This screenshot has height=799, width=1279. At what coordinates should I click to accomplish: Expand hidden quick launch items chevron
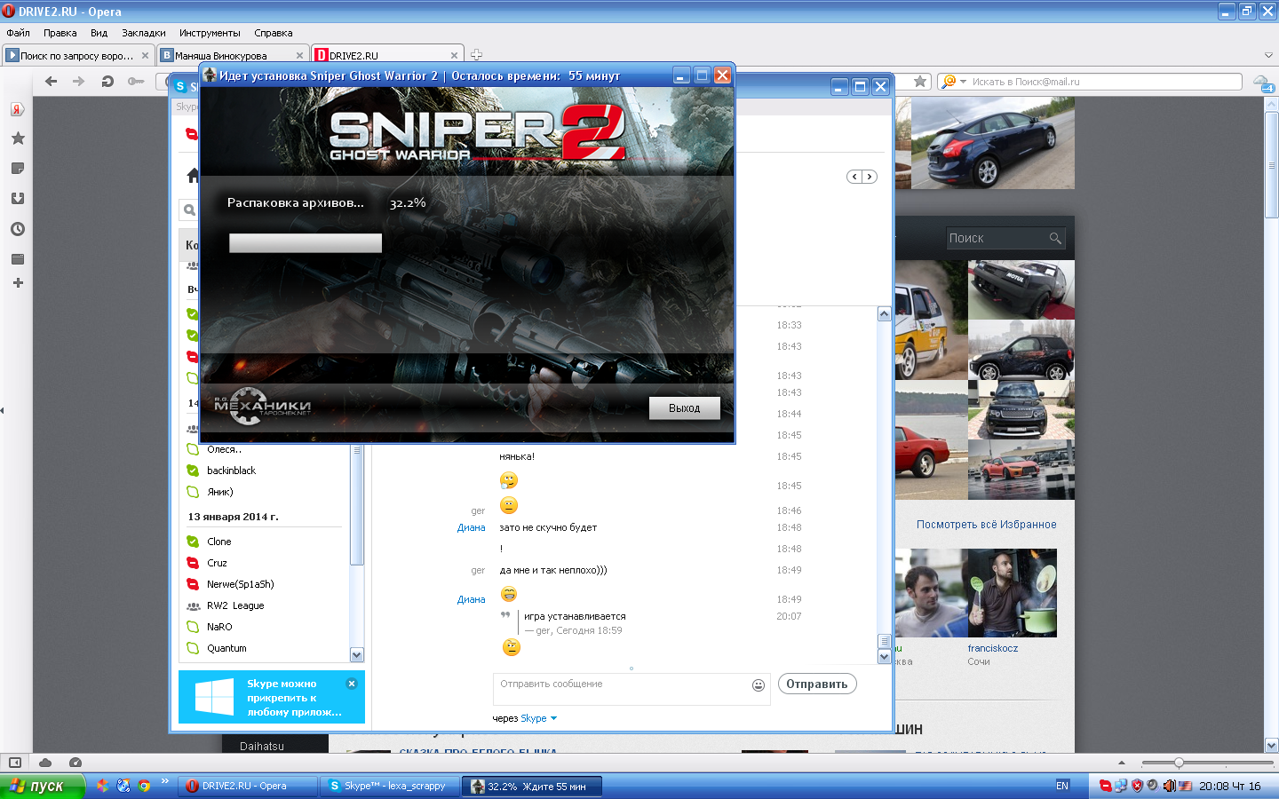click(x=164, y=782)
